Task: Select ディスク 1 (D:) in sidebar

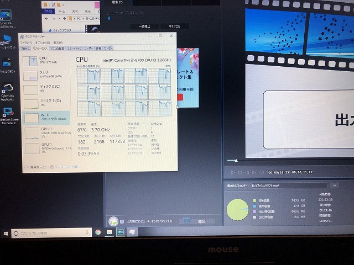Action: 46,103
